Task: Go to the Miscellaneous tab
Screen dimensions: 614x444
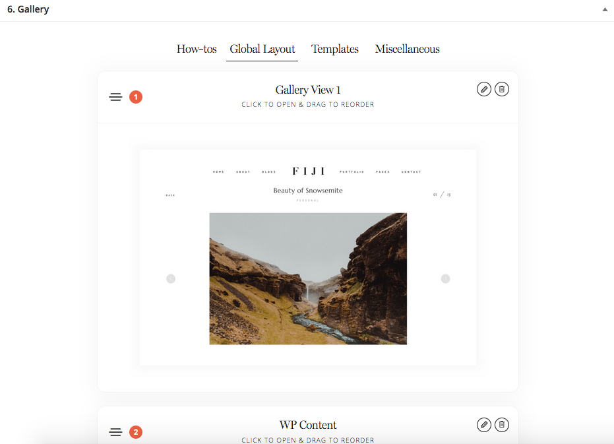Action: click(408, 49)
